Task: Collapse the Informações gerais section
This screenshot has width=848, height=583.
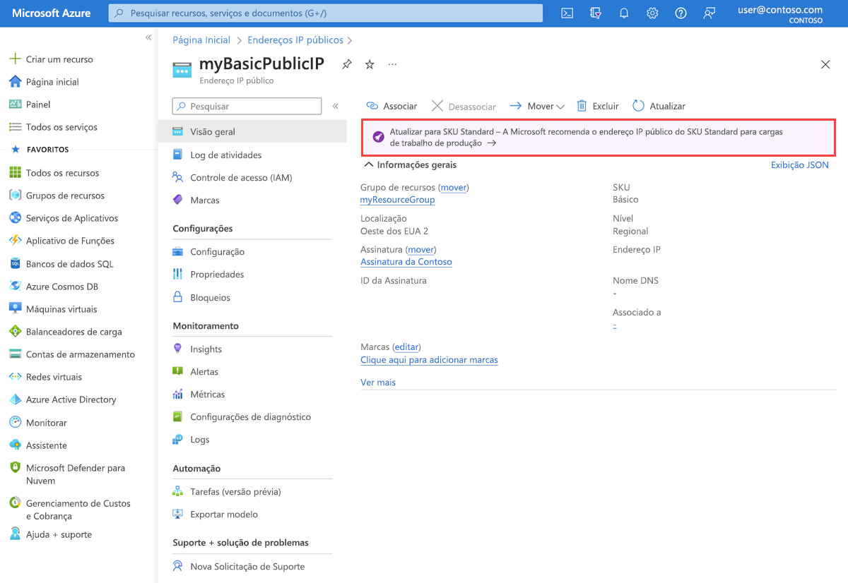Action: 368,164
